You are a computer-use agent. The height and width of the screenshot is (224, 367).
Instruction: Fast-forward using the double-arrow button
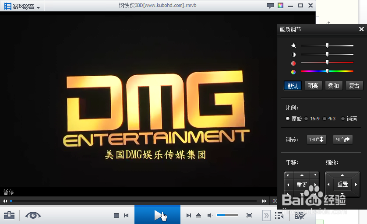click(264, 201)
